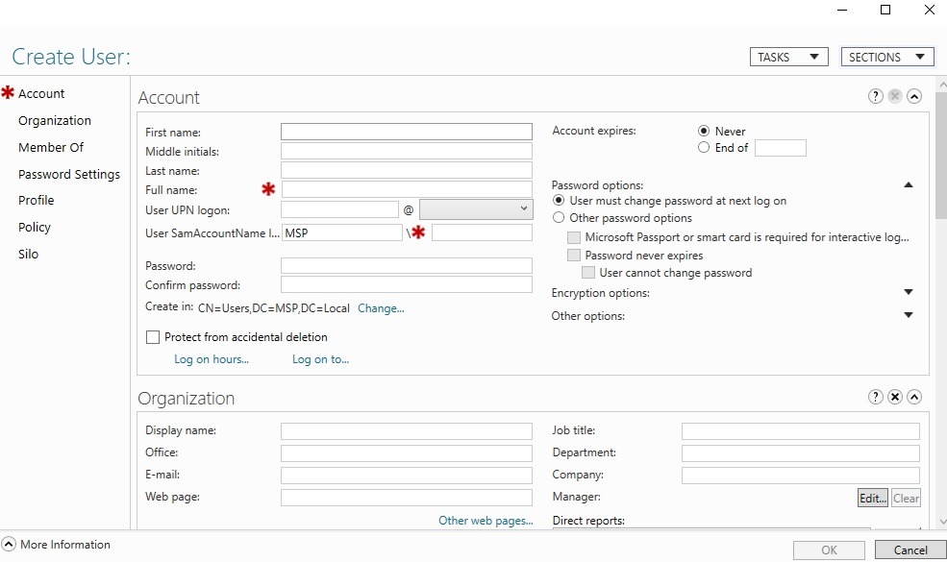Open Log on hours settings
Image resolution: width=947 pixels, height=562 pixels.
[211, 358]
